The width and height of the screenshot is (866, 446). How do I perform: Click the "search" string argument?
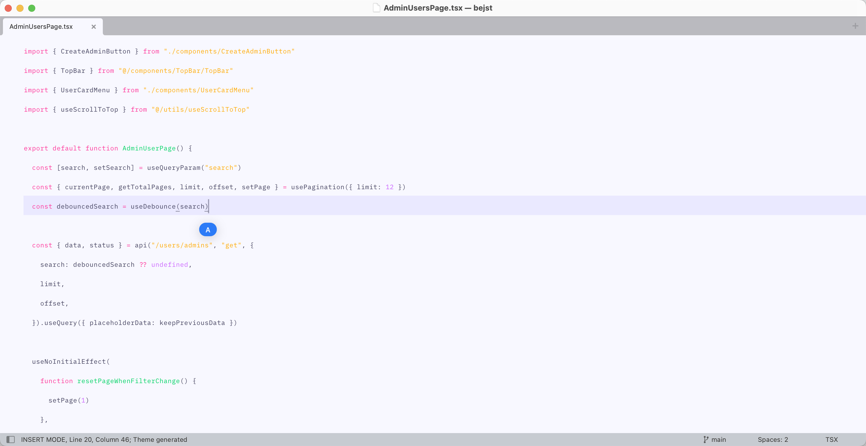click(221, 167)
